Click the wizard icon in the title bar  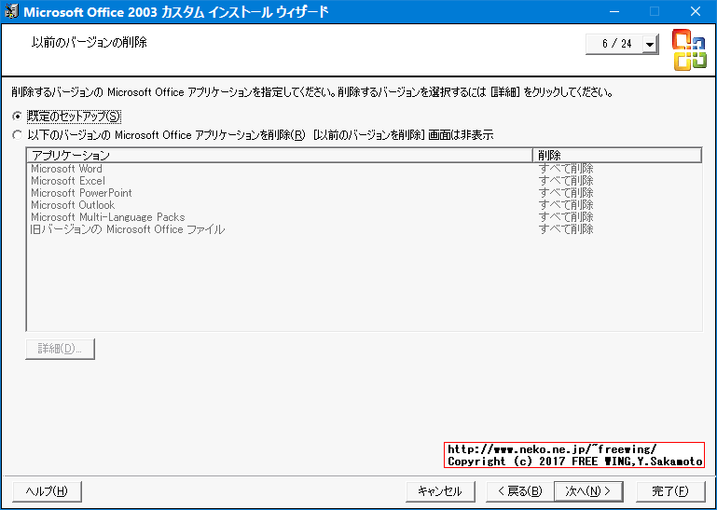[11, 11]
